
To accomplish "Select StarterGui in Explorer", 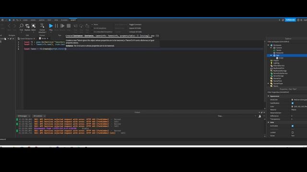I will click(277, 78).
